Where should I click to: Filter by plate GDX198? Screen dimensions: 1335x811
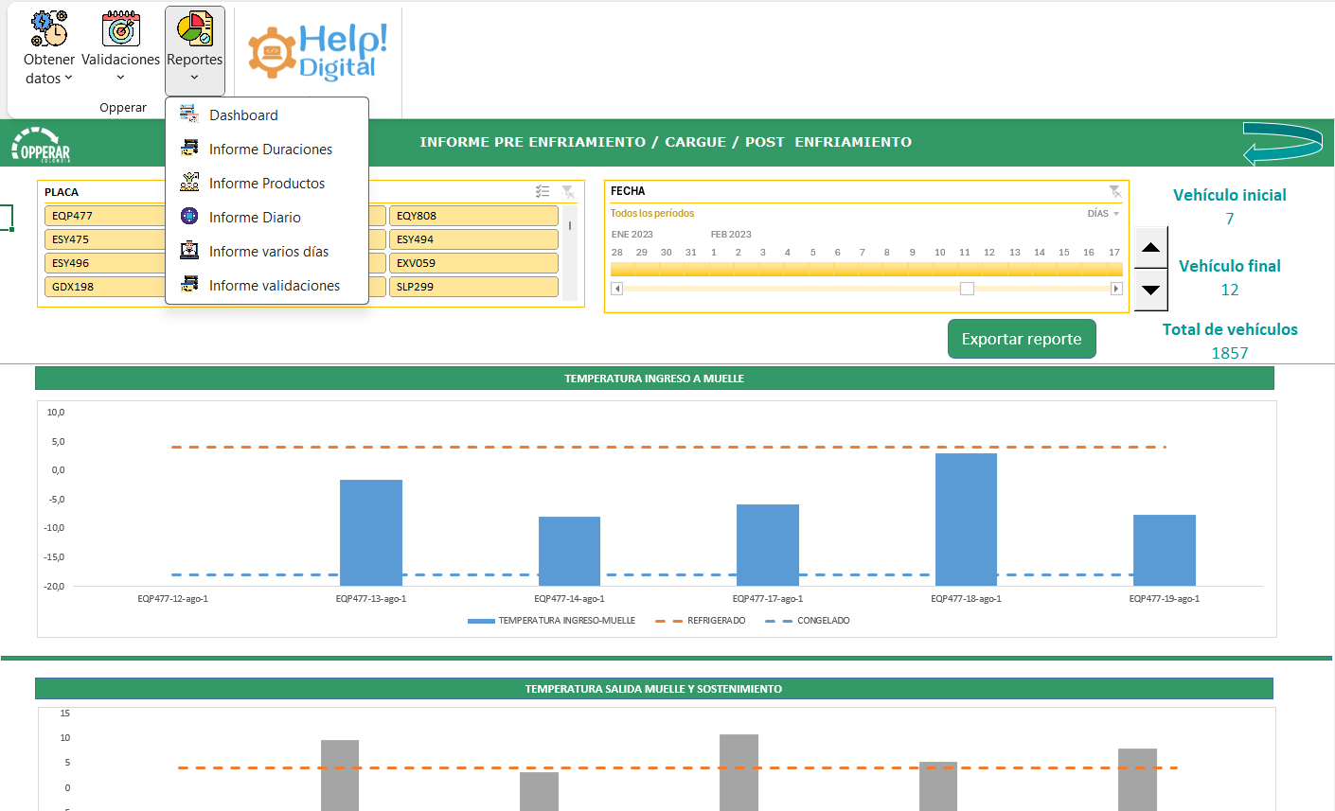[105, 287]
